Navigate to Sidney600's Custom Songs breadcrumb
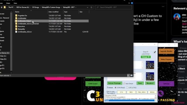187x105 pixels. (51, 7)
